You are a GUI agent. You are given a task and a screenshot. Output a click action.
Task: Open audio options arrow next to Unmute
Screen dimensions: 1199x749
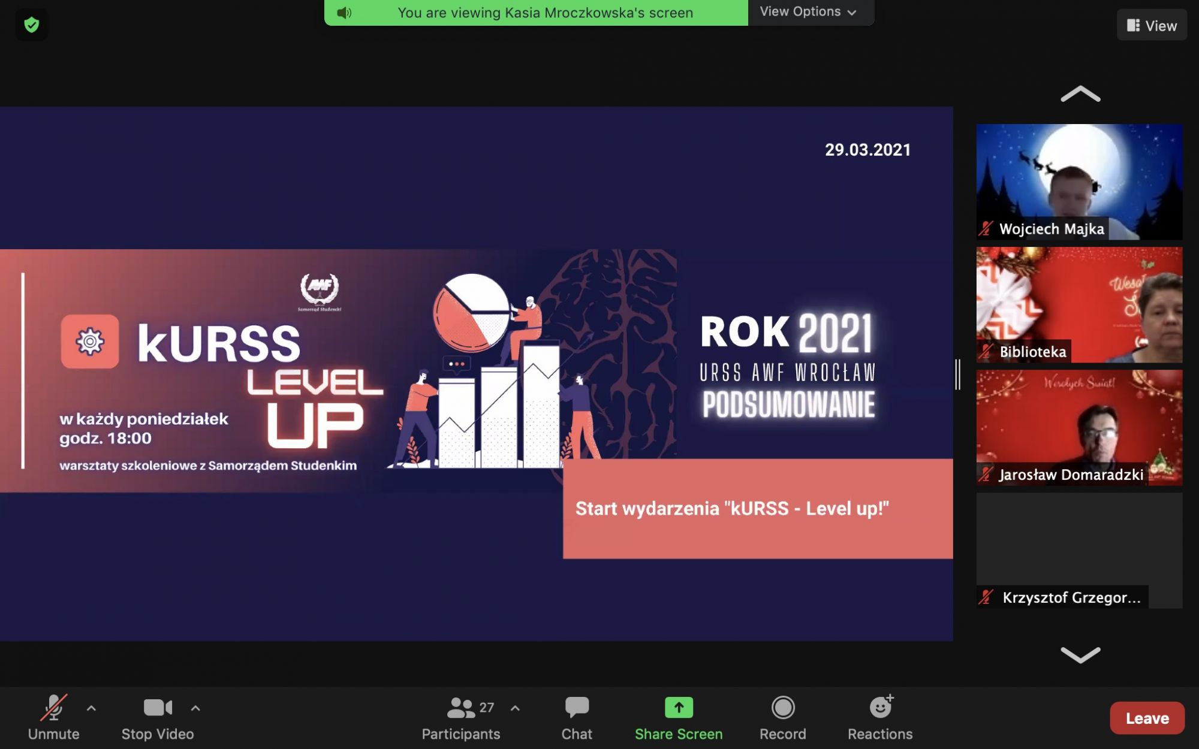coord(91,708)
